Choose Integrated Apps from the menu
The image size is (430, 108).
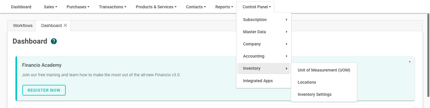[x=264, y=80]
